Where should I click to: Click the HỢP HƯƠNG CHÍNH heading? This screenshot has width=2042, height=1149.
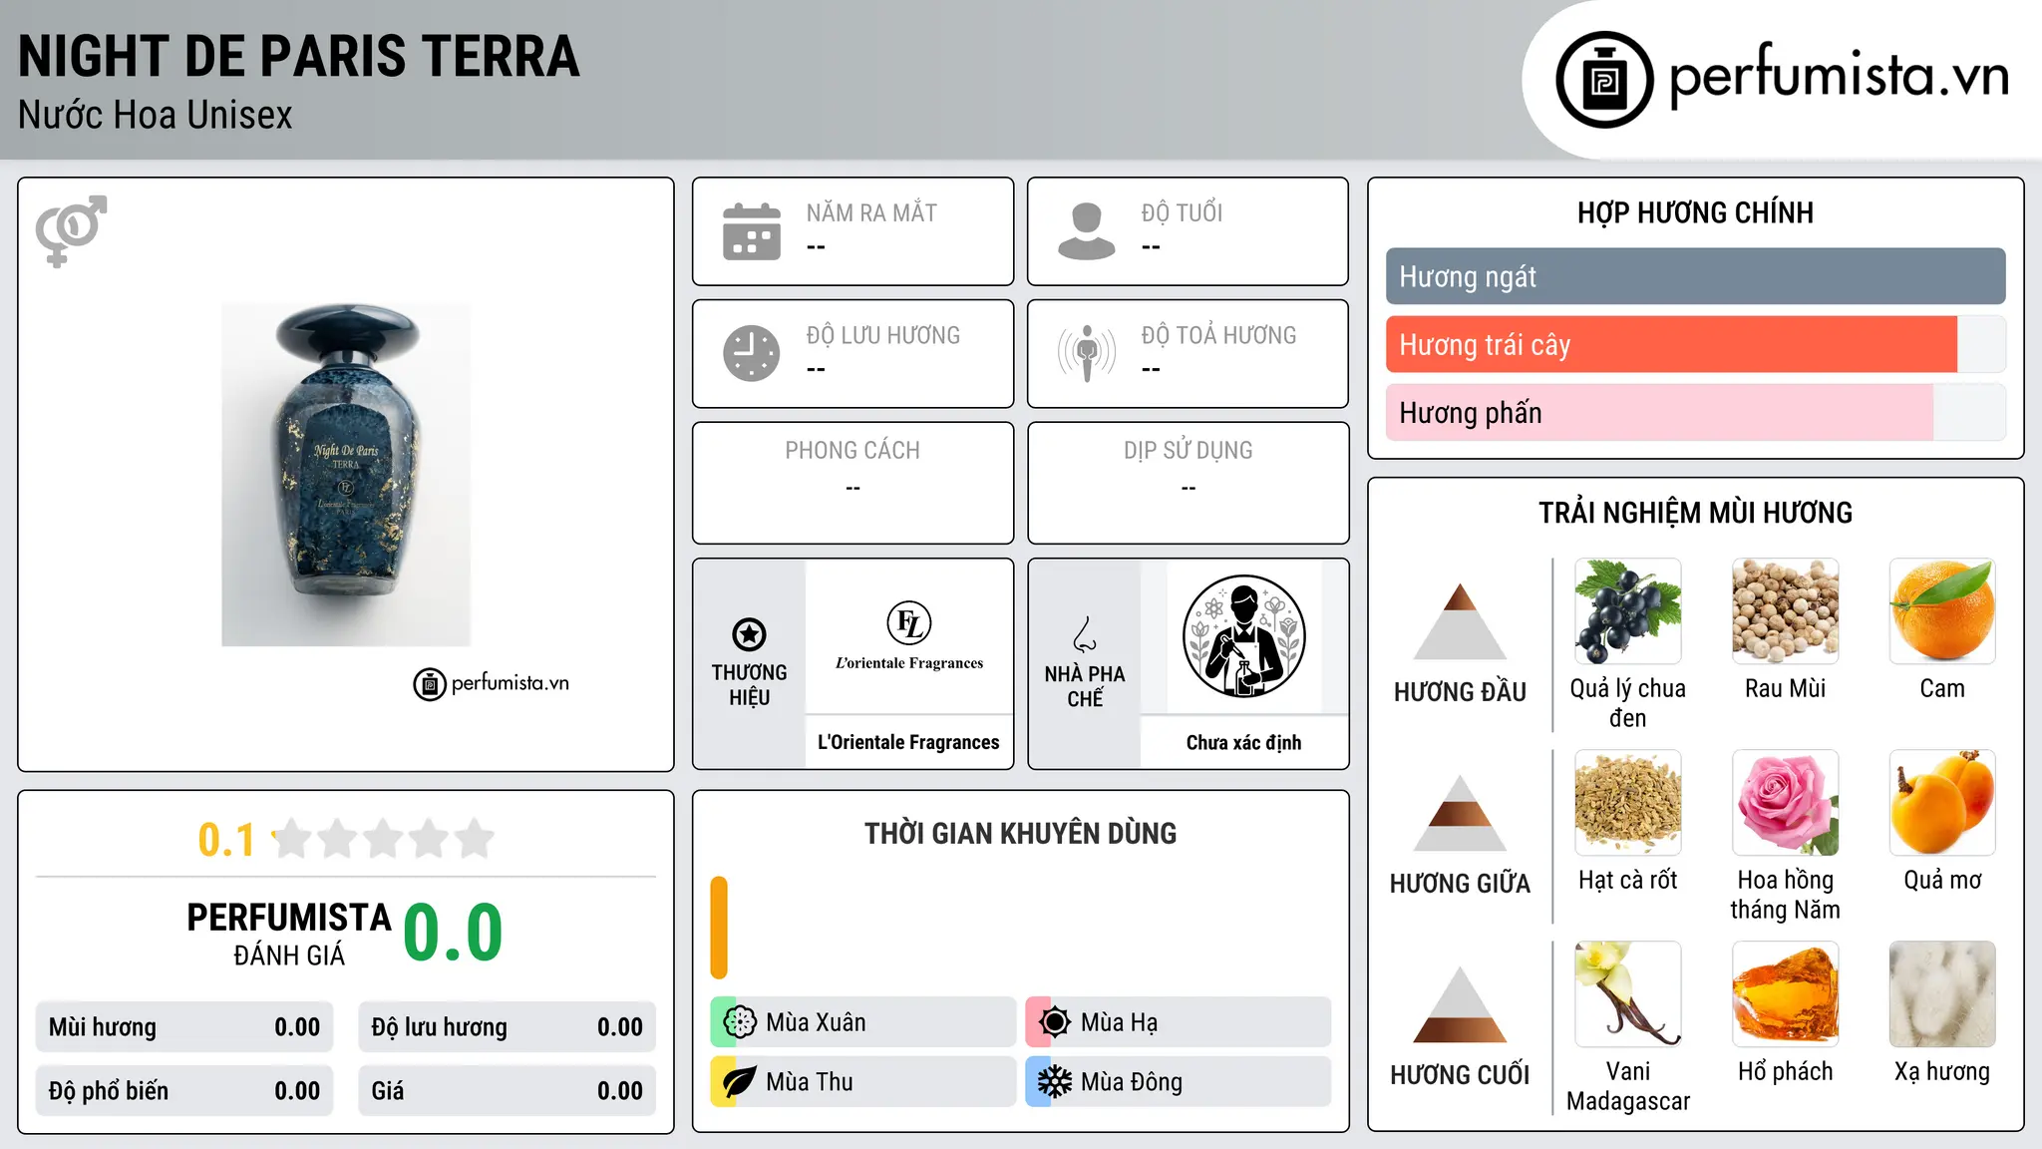click(x=1695, y=212)
